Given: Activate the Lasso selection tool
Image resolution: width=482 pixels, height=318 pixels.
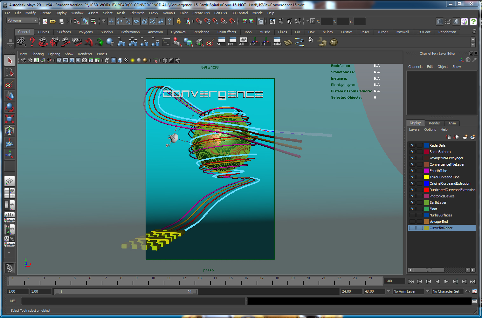Looking at the screenshot, I should point(10,72).
